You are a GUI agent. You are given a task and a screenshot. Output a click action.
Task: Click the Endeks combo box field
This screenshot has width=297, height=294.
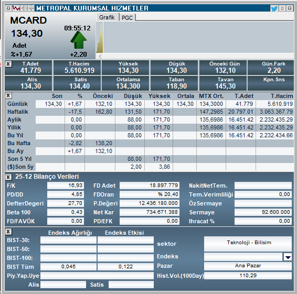tap(243, 257)
